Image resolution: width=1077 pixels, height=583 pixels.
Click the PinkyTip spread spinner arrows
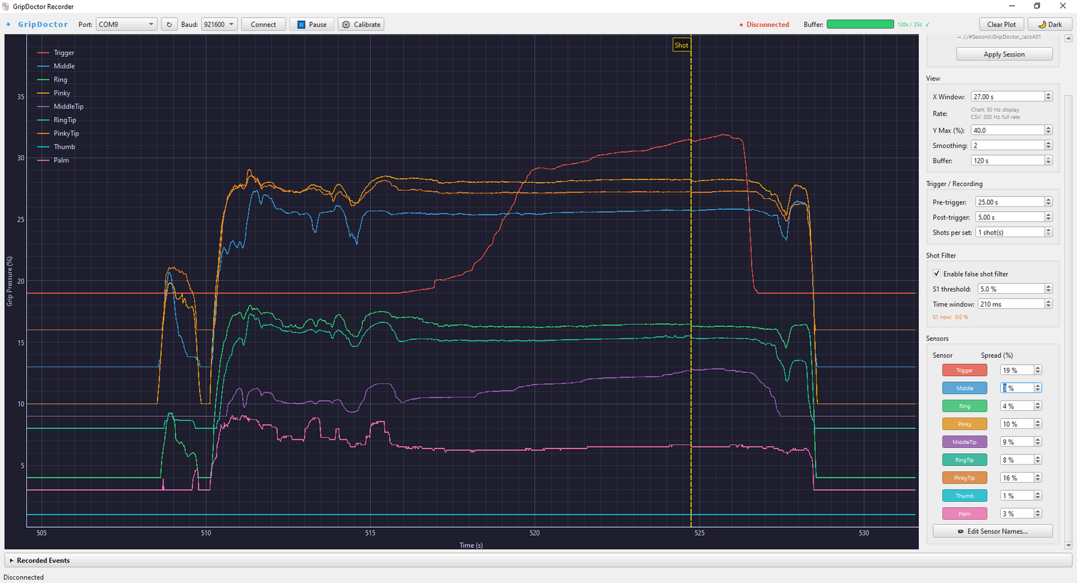click(x=1038, y=477)
